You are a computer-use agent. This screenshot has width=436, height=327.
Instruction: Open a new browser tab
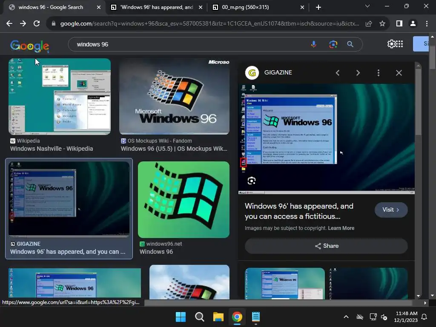[x=318, y=7]
